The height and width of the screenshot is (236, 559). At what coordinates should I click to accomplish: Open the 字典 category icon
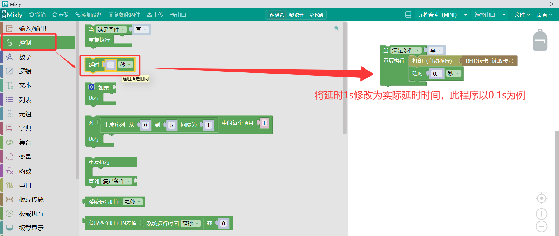(x=10, y=128)
